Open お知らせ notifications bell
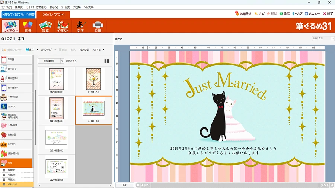Screen dimensions: 335x188 [x=243, y=14]
